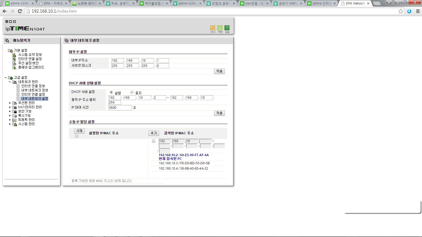
Task: Click the 저장 (save) icon in header
Action: pyautogui.click(x=220, y=28)
